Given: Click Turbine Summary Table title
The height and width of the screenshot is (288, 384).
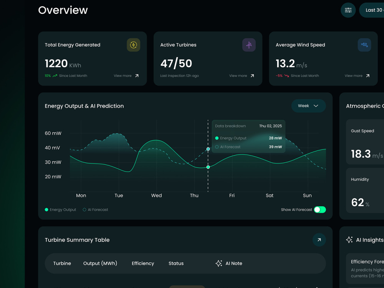Looking at the screenshot, I should point(77,240).
